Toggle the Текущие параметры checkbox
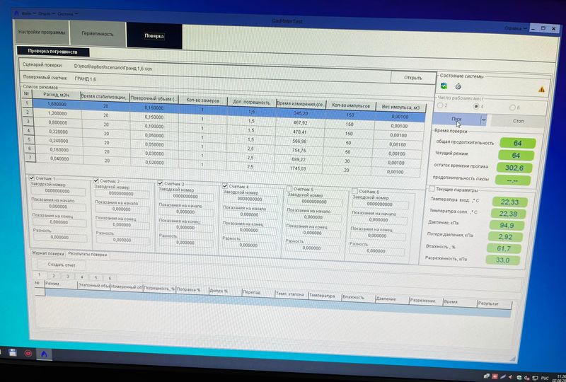The image size is (566, 382). [432, 188]
